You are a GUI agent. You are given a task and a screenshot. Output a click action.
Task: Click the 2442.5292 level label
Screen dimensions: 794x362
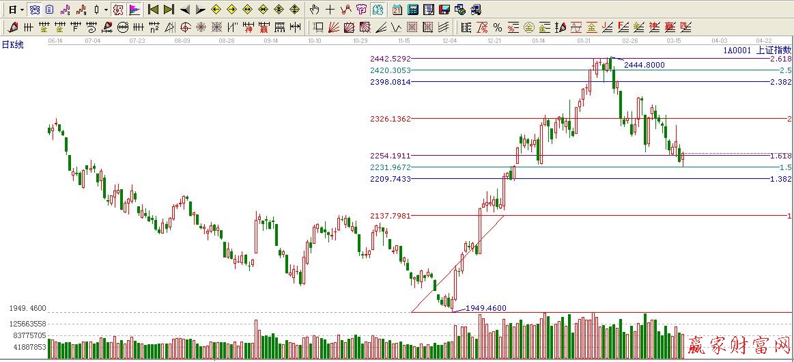click(390, 59)
